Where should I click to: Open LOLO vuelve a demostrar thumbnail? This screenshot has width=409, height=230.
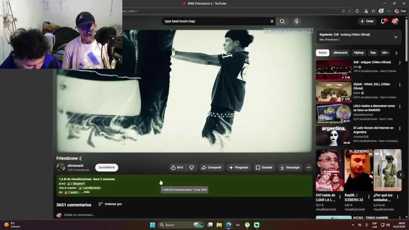(334, 114)
